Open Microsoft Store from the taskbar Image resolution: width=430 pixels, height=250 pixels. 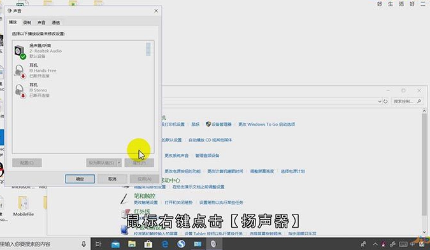[x=148, y=244]
